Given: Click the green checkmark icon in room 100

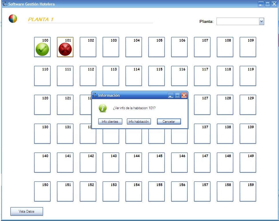Looking at the screenshot, I should [42, 49].
